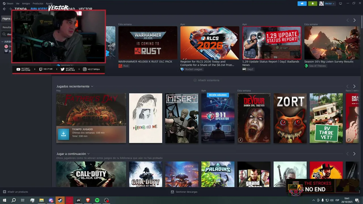
Task: Open the Steam announcements megaphone button
Action: coord(302,3)
